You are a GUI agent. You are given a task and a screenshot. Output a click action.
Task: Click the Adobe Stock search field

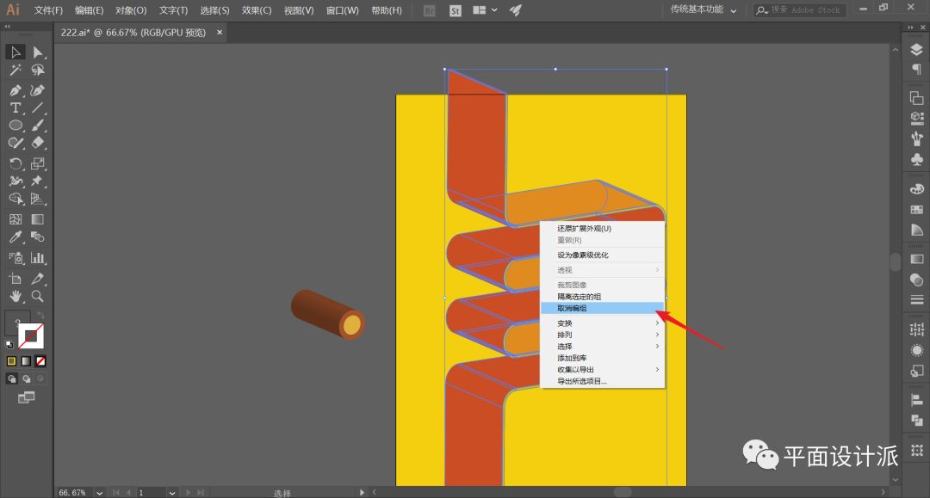coord(804,10)
